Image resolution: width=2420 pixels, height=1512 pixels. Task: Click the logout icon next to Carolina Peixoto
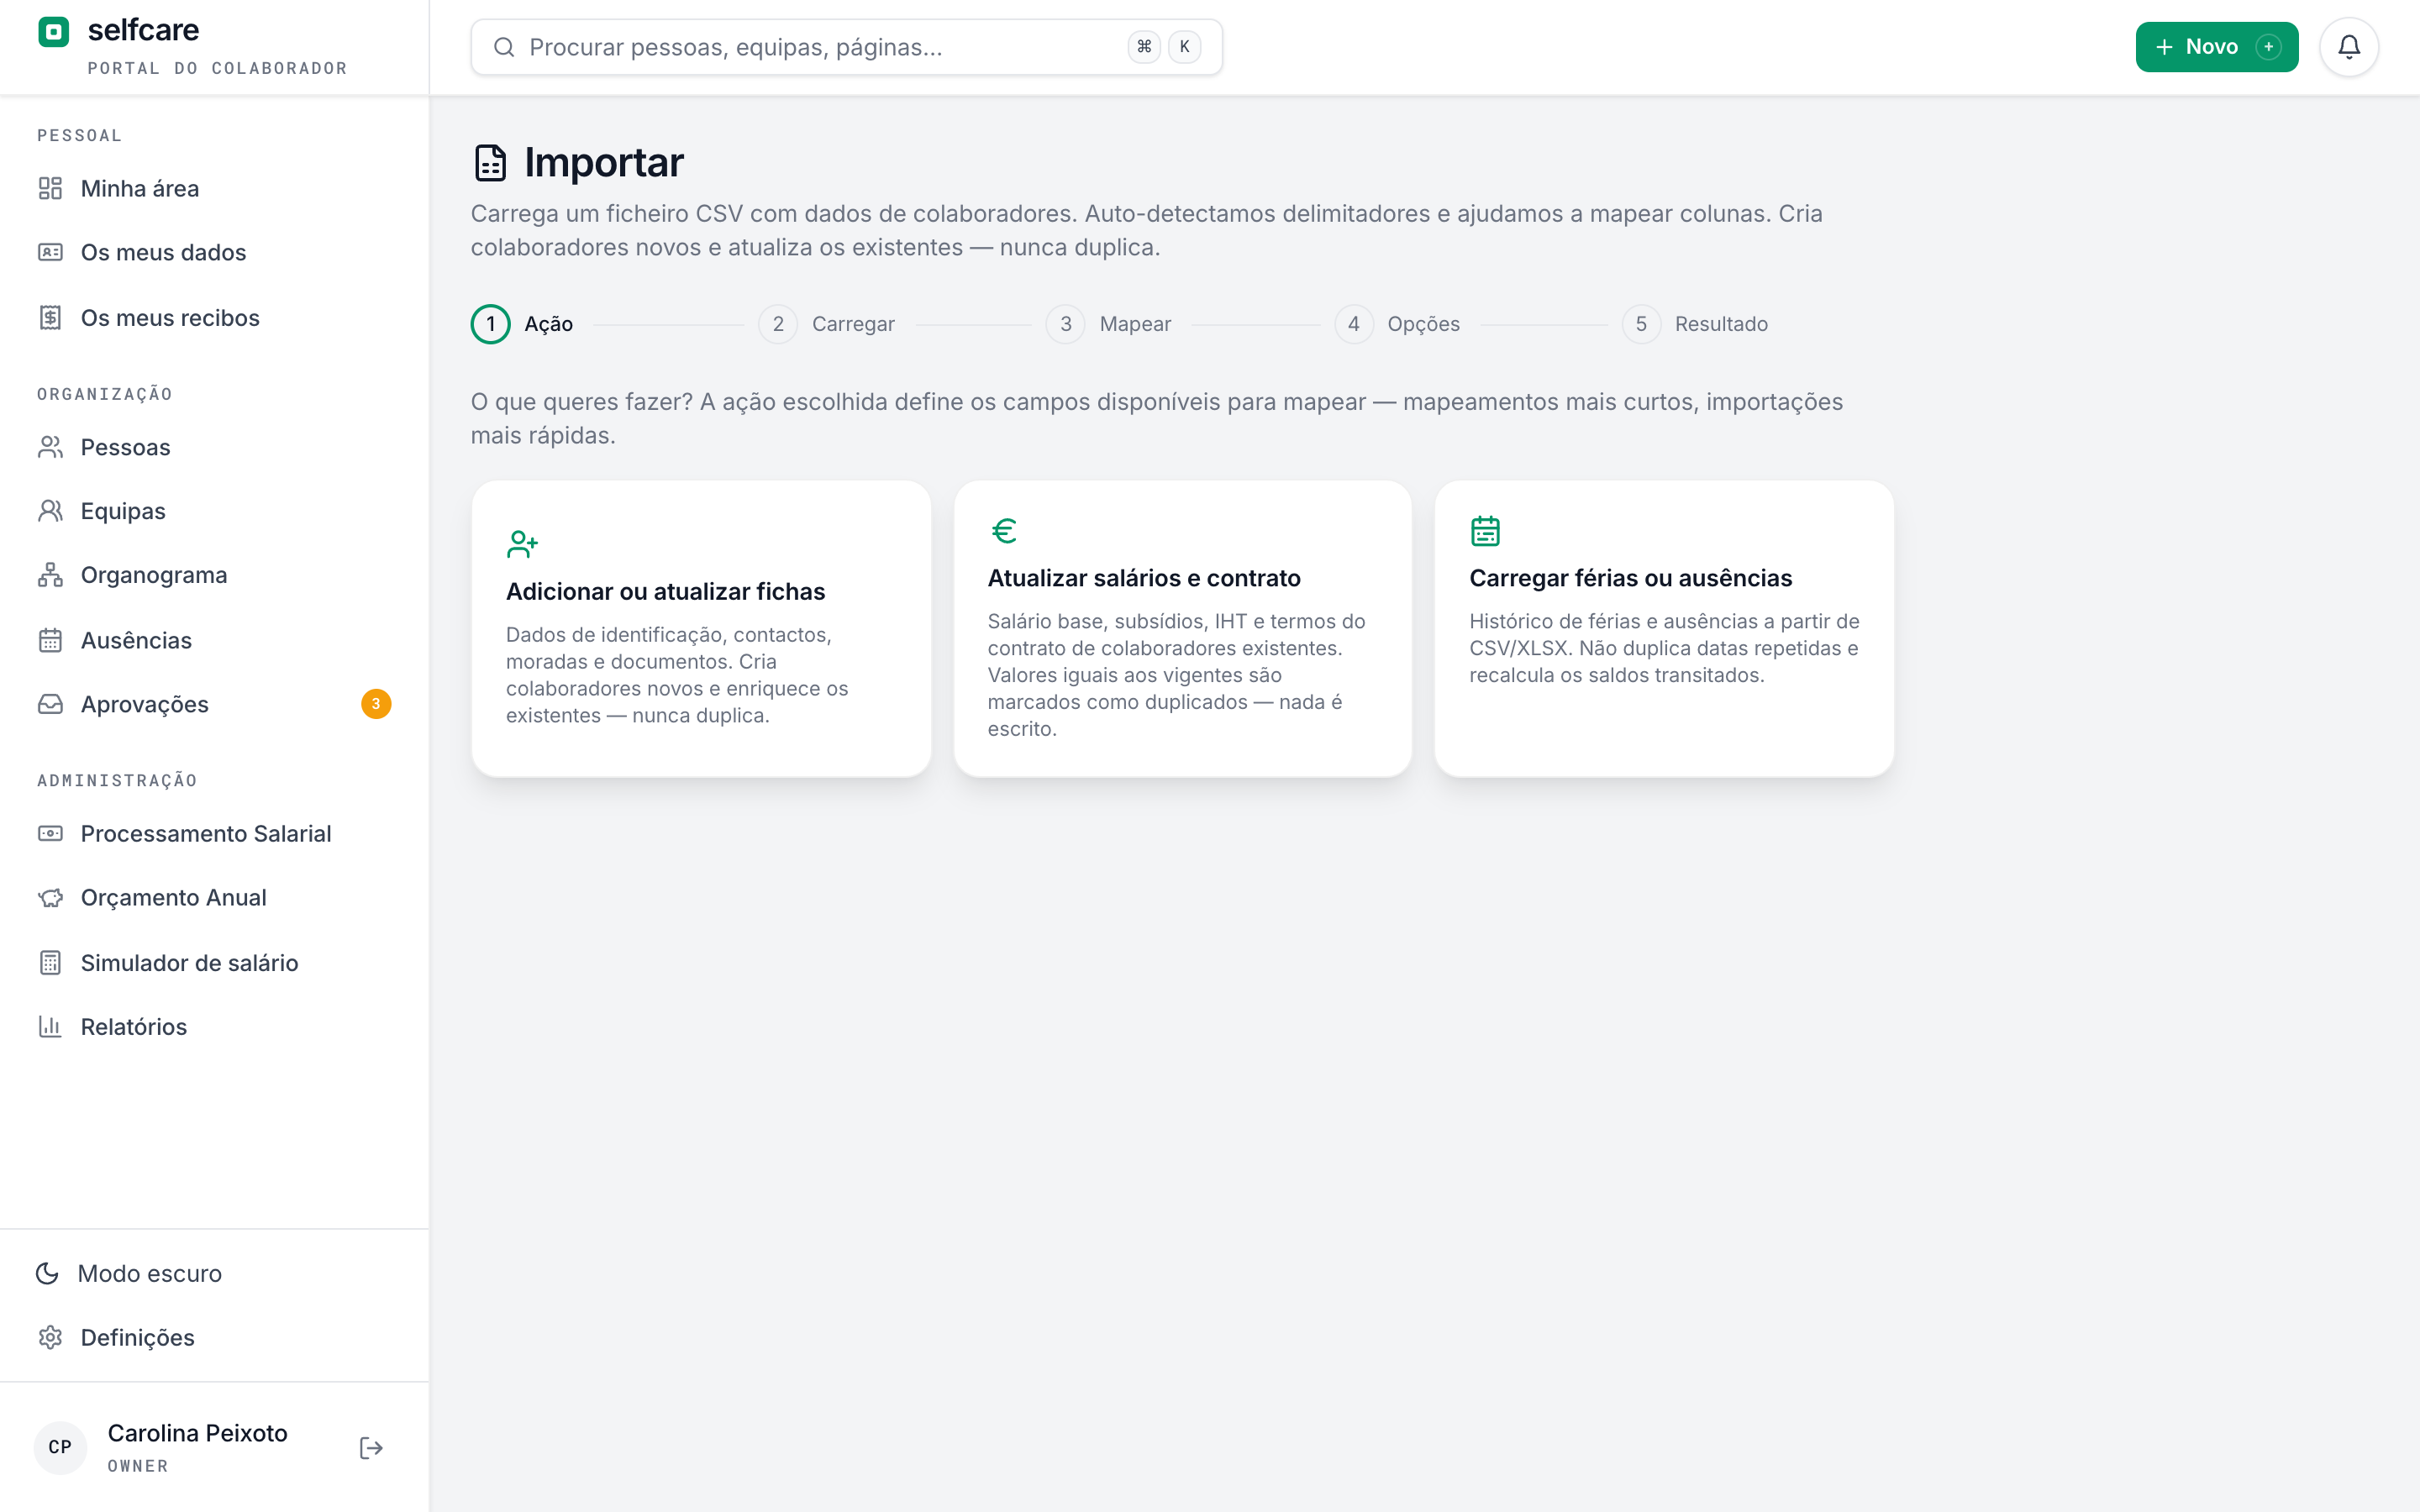pyautogui.click(x=371, y=1448)
